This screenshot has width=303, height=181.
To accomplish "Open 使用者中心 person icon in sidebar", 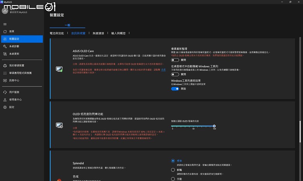I will pos(5,100).
